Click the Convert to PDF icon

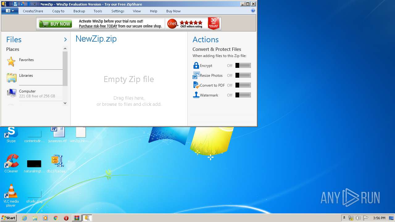click(x=196, y=85)
